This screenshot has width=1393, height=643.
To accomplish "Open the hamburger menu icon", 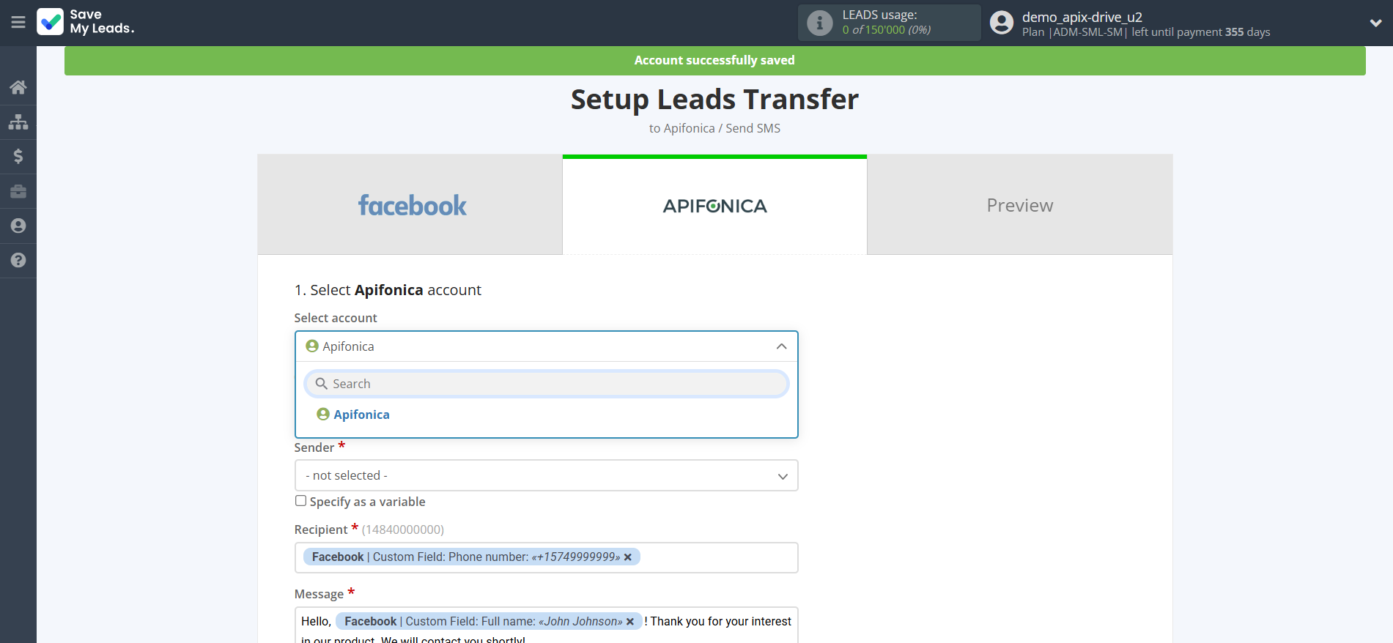I will point(18,23).
